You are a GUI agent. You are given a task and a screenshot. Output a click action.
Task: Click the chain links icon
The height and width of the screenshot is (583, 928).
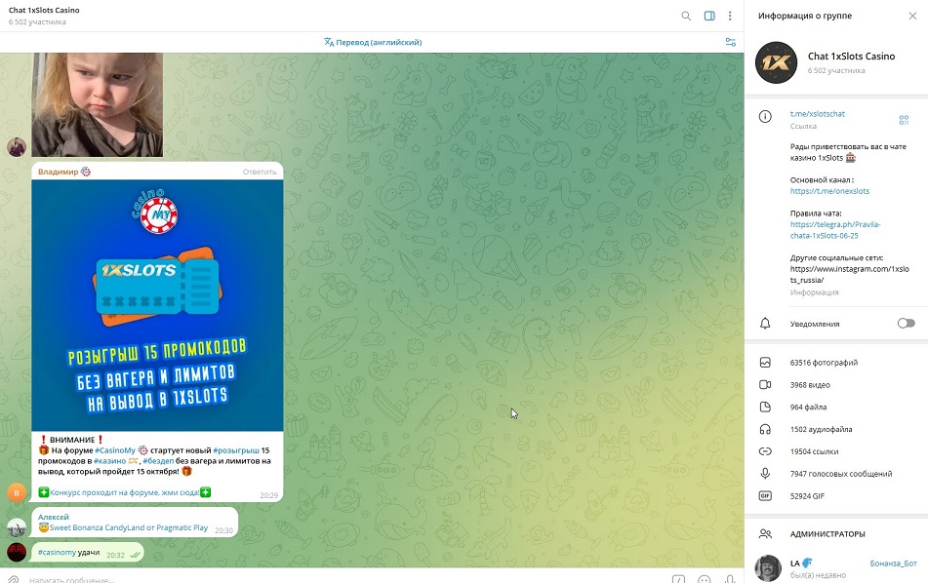[x=765, y=451]
